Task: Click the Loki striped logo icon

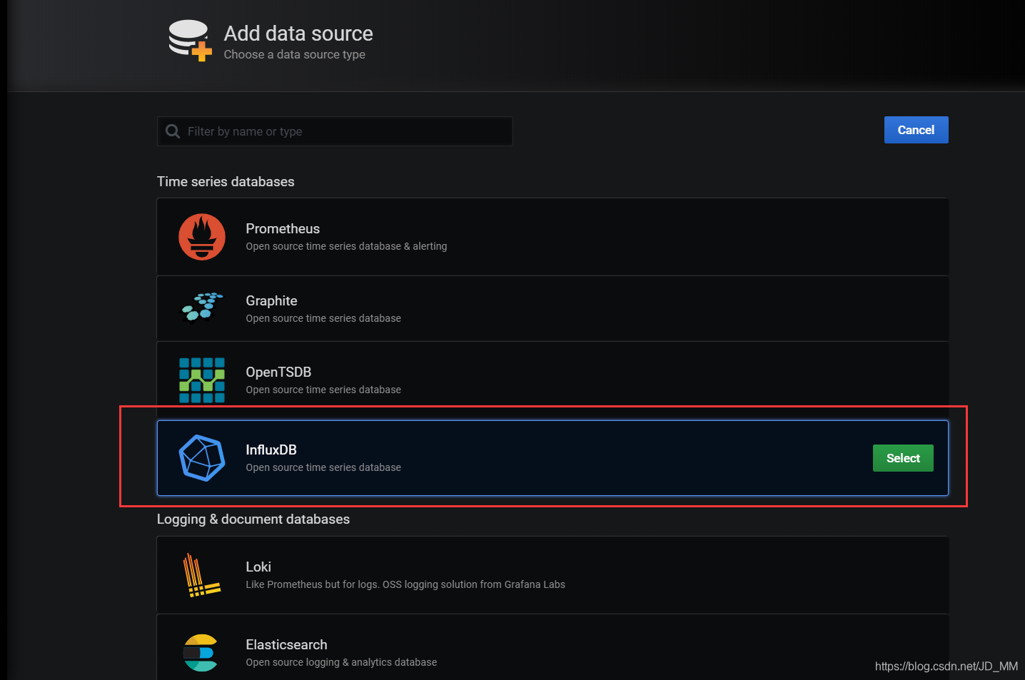Action: [202, 575]
